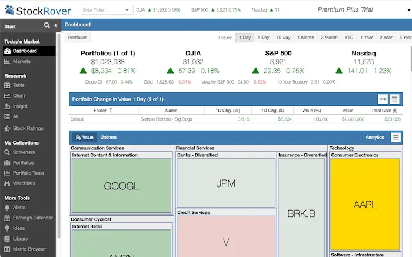Open the Markets icon in sidebar

[x=7, y=61]
